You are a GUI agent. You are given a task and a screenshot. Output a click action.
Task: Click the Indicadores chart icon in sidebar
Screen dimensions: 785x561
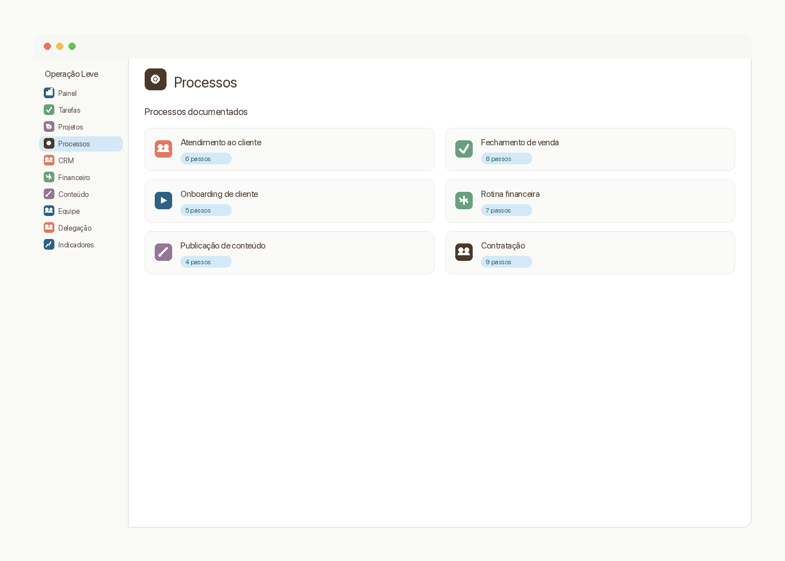pyautogui.click(x=49, y=244)
